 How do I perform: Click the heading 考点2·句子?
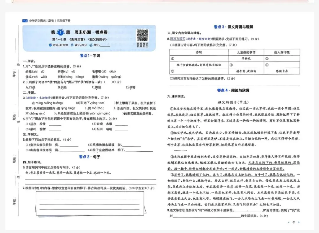pyautogui.click(x=89, y=157)
